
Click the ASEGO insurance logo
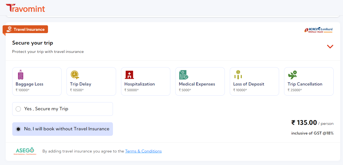(25, 151)
